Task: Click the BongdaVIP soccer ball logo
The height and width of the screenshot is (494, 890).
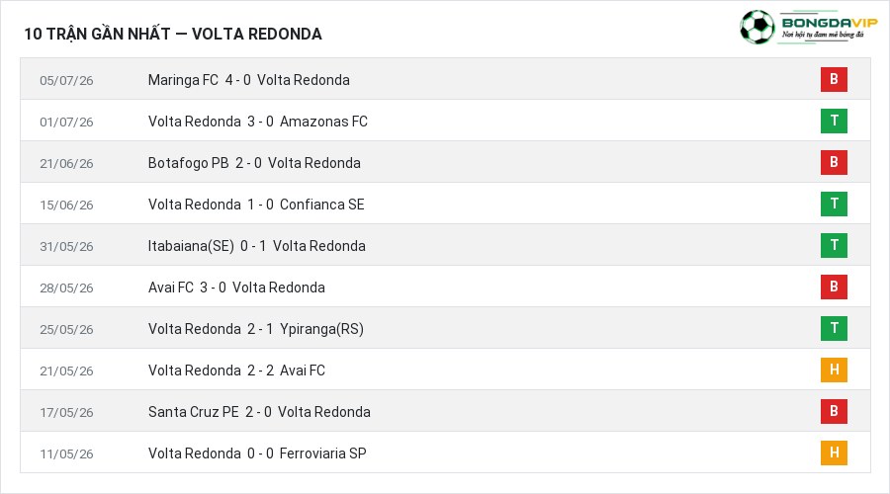Action: coord(756,27)
